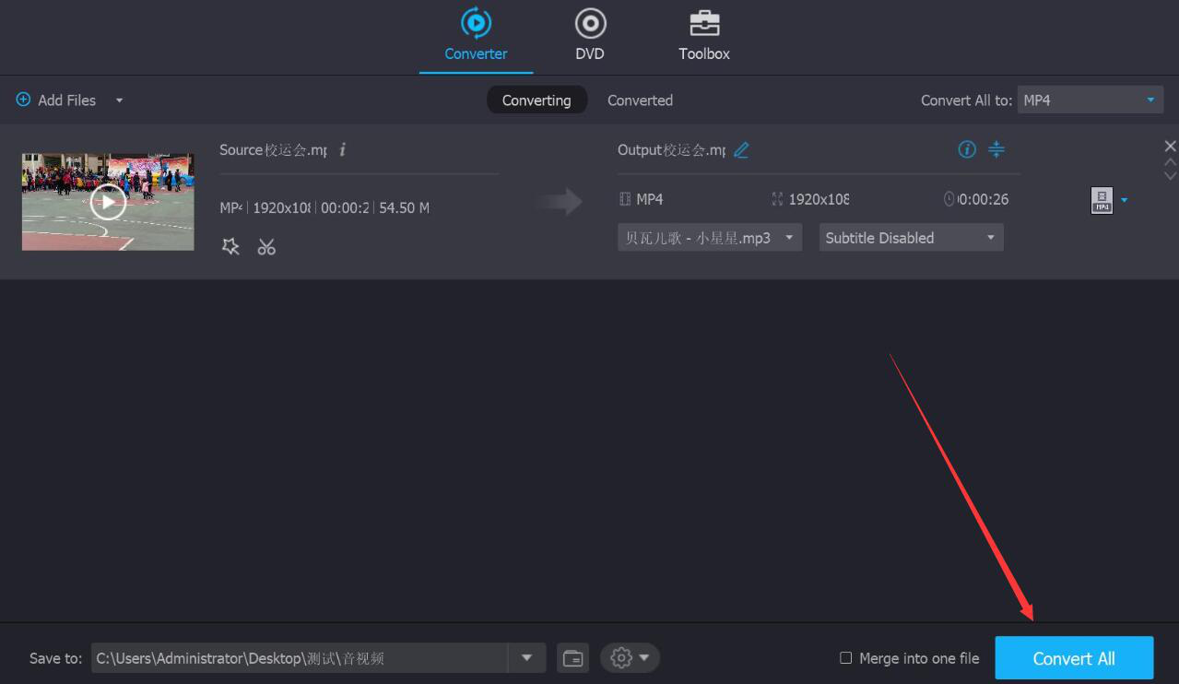The image size is (1179, 684).
Task: Expand the output format arrow beside MP4 icon
Action: [x=1124, y=200]
